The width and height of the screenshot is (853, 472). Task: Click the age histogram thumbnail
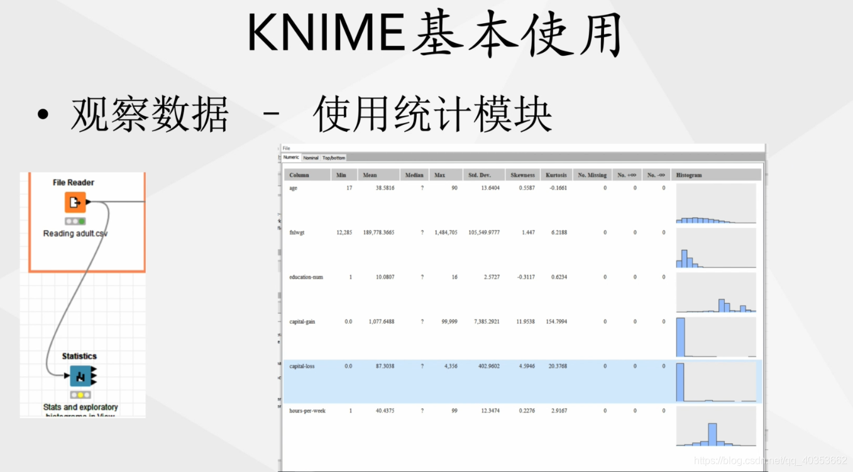(x=716, y=203)
